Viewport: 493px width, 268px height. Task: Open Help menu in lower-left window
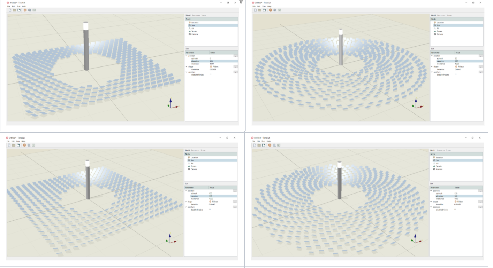pyautogui.click(x=23, y=141)
